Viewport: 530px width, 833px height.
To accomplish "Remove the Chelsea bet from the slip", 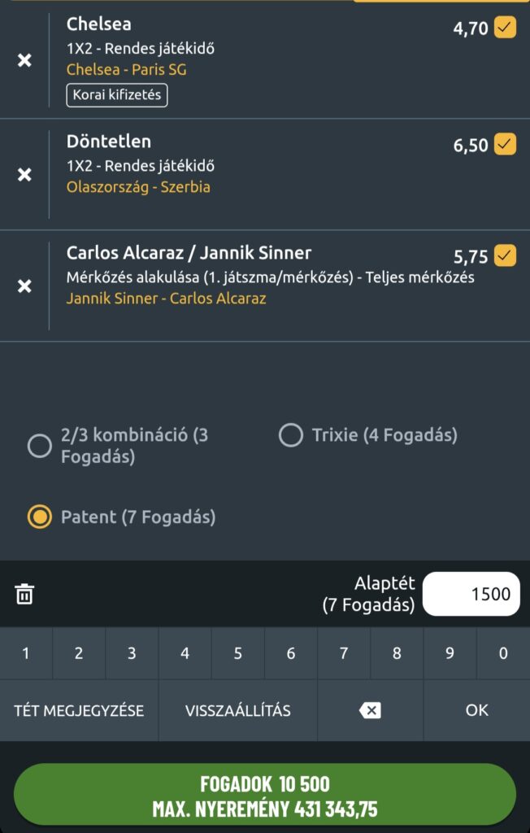I will (x=24, y=61).
